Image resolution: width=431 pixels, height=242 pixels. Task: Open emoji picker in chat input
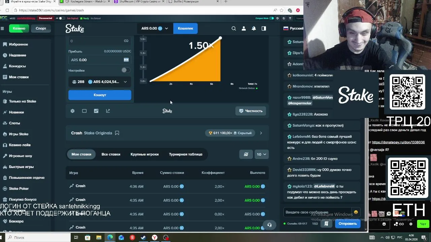[x=356, y=212]
